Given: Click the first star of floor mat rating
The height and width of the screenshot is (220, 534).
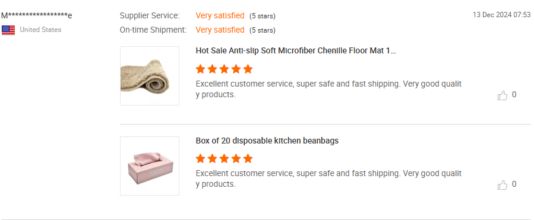Looking at the screenshot, I should click(201, 69).
